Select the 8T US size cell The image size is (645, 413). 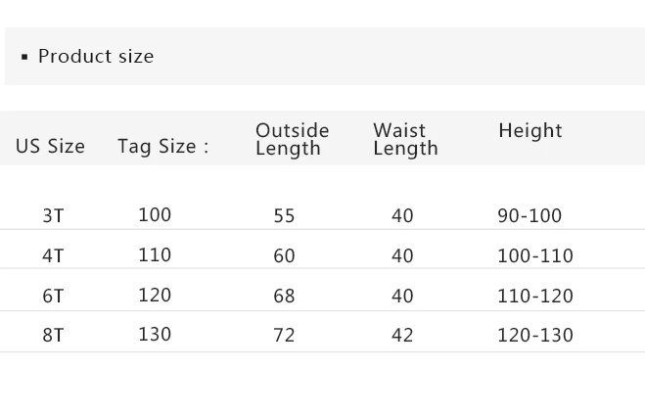[x=53, y=335]
